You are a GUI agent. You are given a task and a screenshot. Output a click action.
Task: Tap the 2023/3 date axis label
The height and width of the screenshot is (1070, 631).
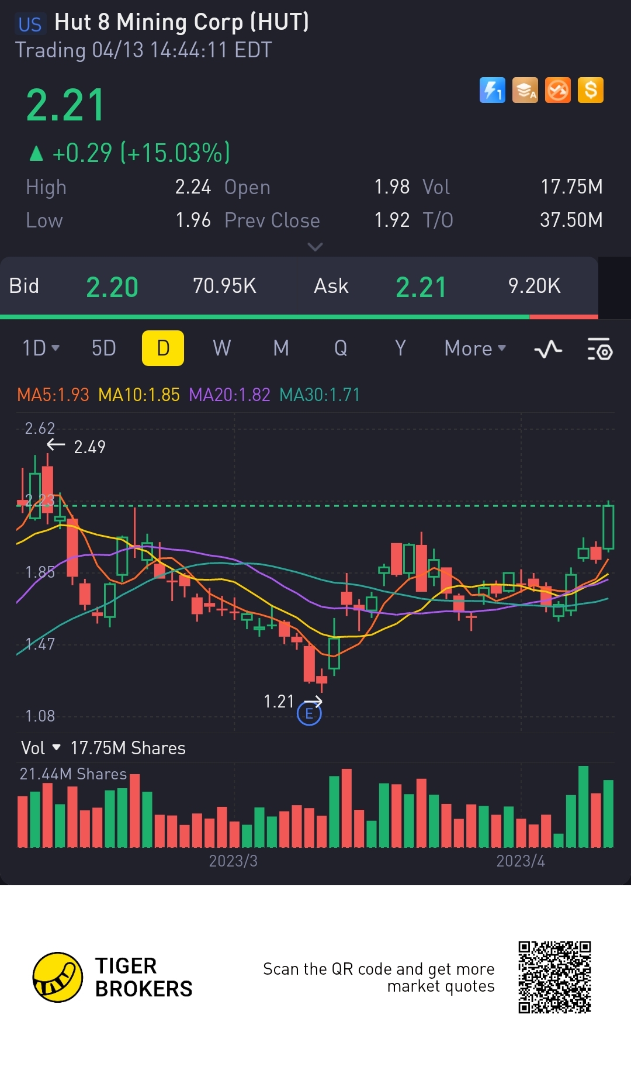tap(233, 861)
